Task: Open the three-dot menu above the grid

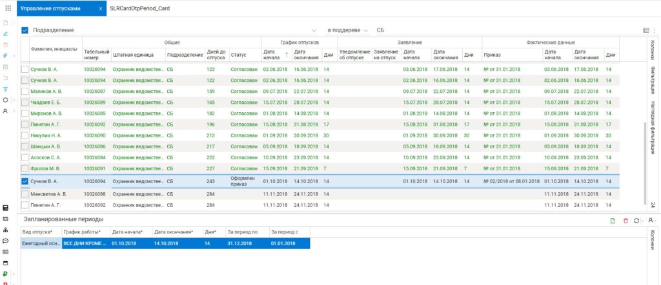Action: point(655,30)
